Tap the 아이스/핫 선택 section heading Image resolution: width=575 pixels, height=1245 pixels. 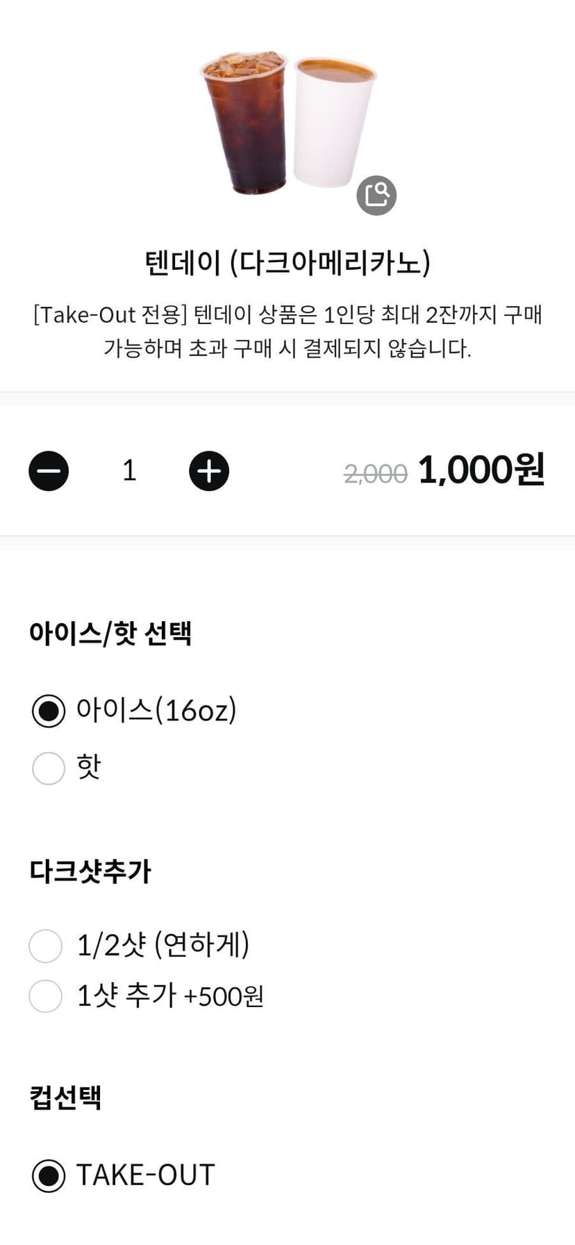pyautogui.click(x=110, y=633)
